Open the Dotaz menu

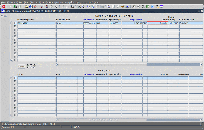[19, 2]
